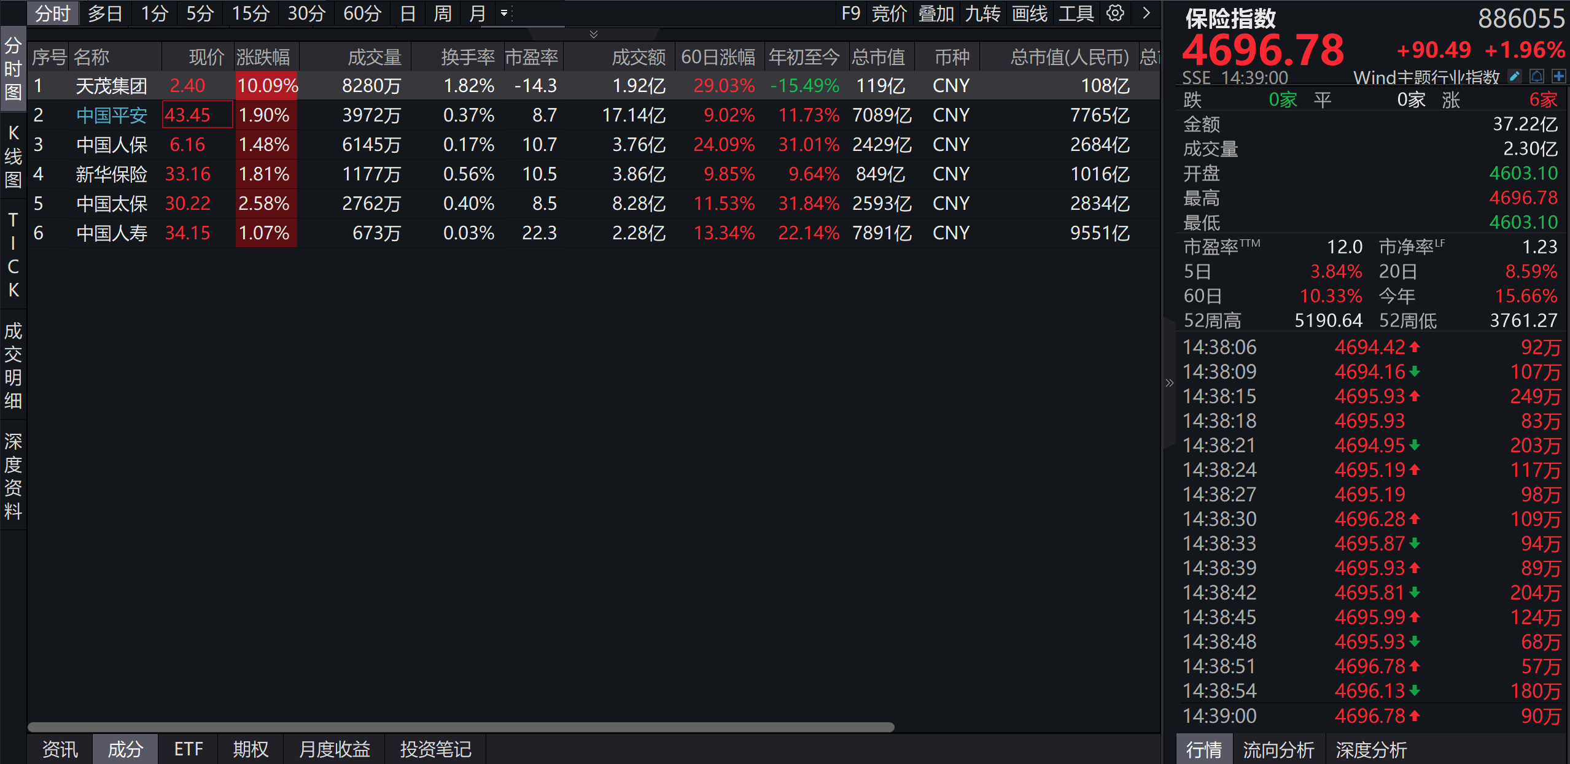
Task: Click the 叠加 overlay button
Action: 936,13
